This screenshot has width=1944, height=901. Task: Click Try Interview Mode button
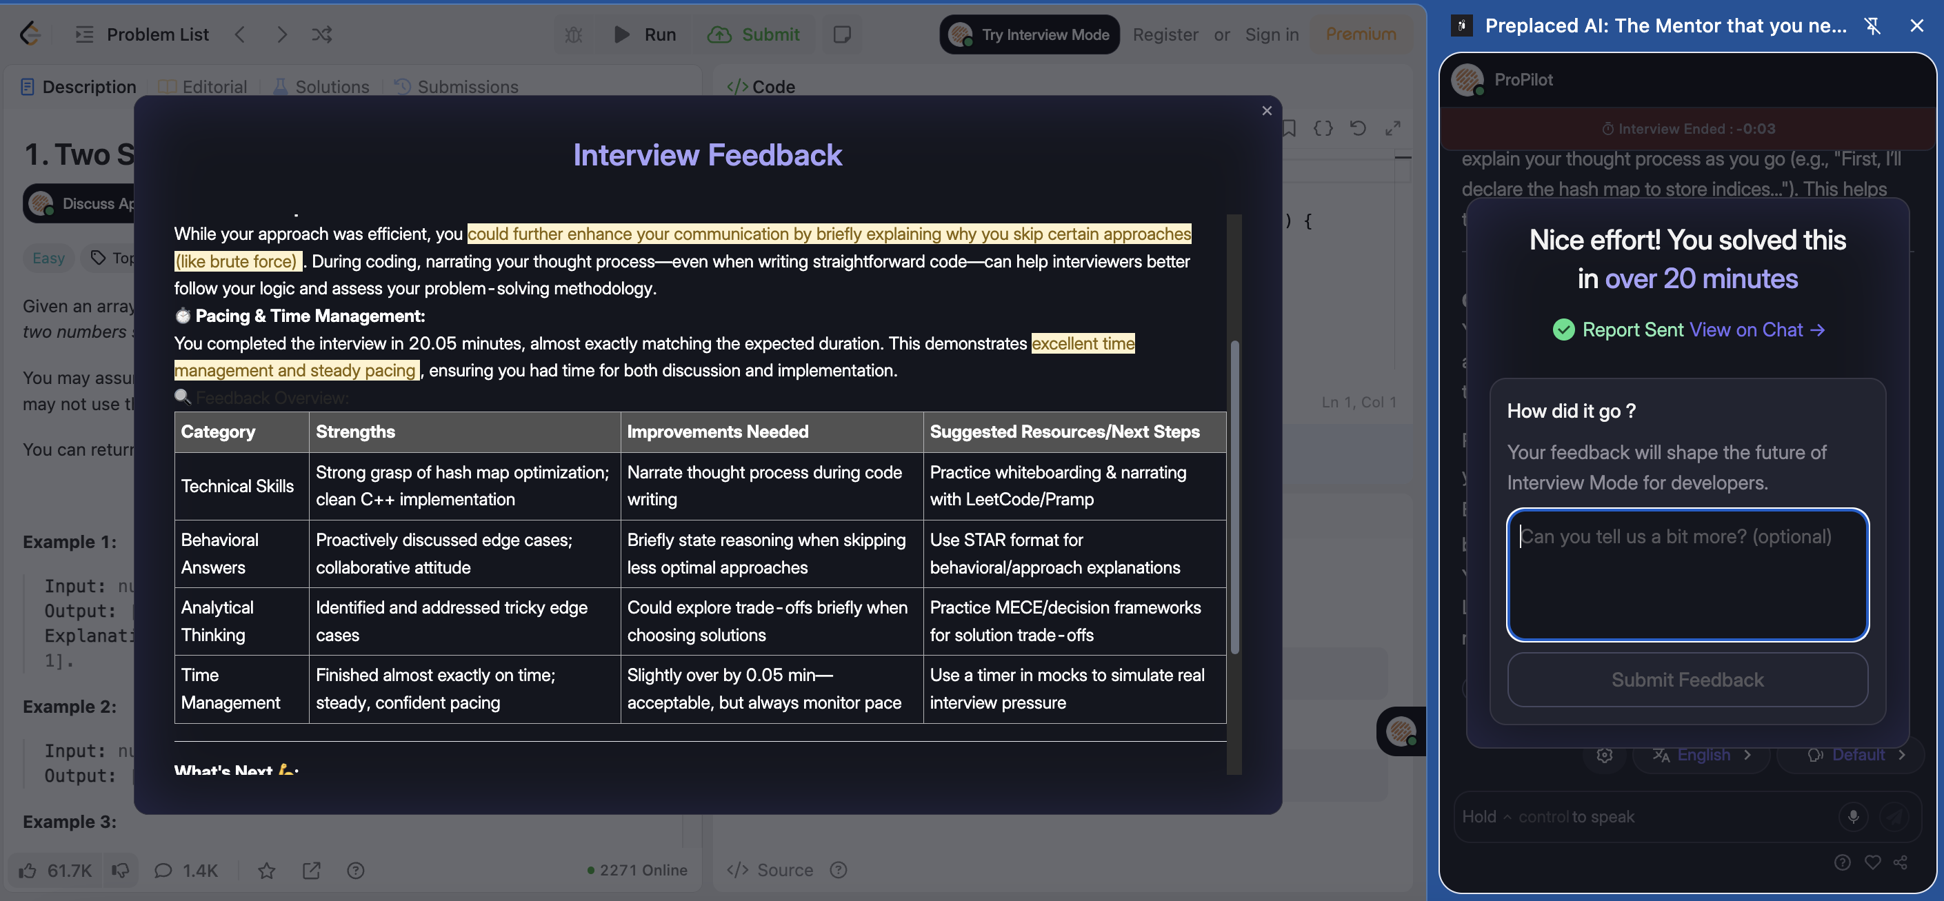tap(1030, 34)
